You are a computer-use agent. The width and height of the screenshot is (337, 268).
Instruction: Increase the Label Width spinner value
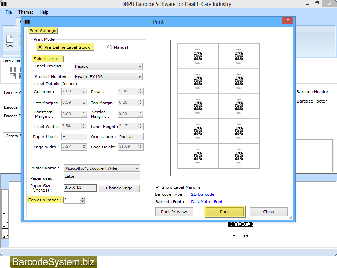[84, 124]
